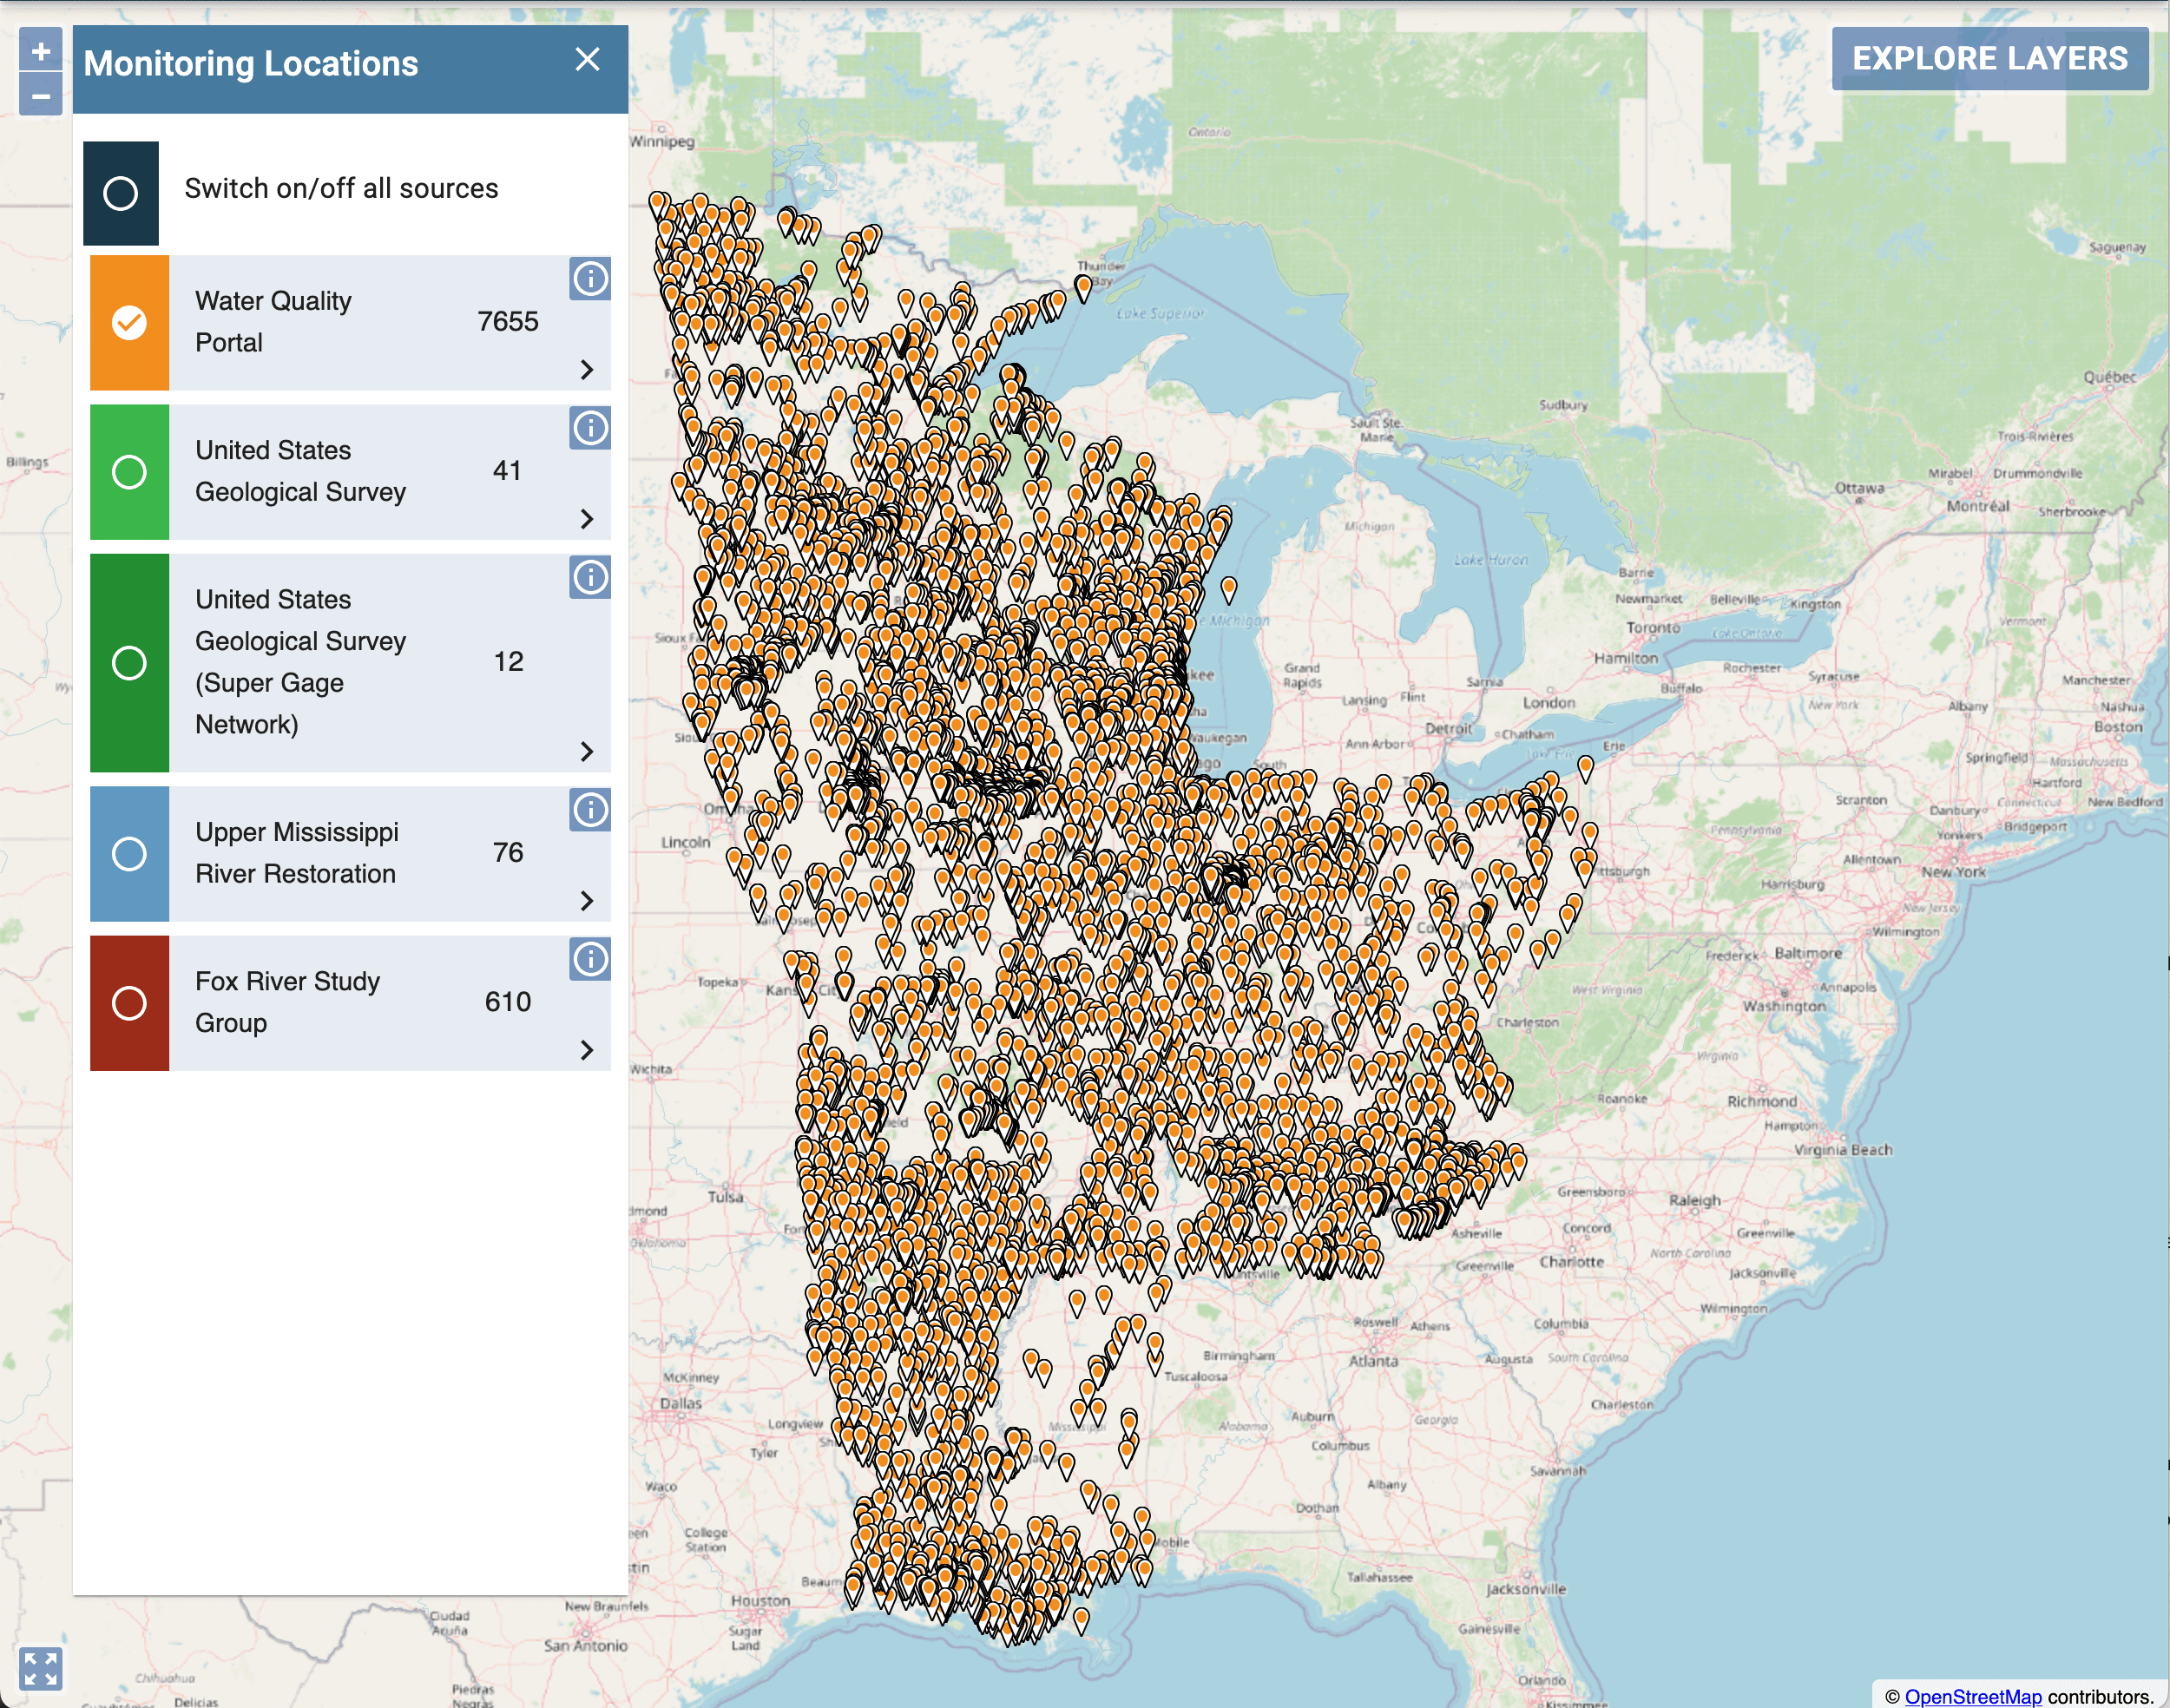
Task: Enable the Fox River Study Group source
Action: (129, 1003)
